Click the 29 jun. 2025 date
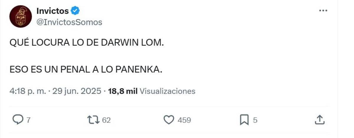The height and width of the screenshot is (138, 354). click(x=77, y=91)
